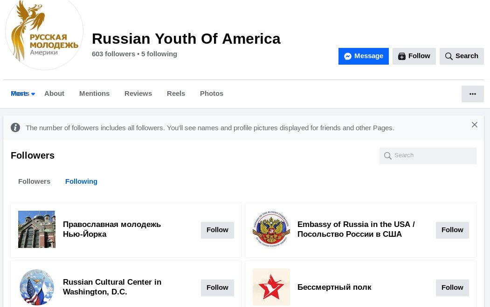Dismiss the followers info banner
This screenshot has height=307, width=490.
(x=474, y=125)
